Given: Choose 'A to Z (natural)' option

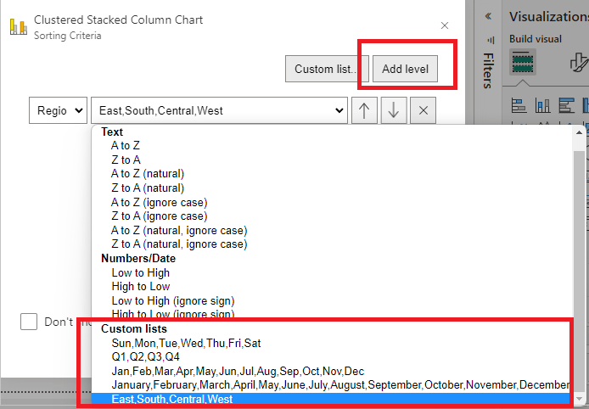Looking at the screenshot, I should pos(148,174).
